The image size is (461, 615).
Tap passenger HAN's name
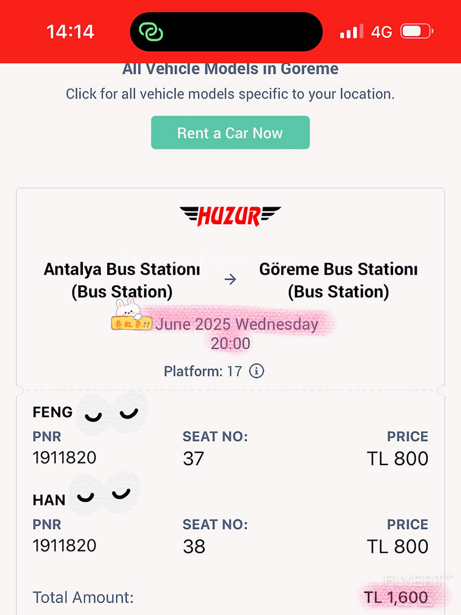coord(49,500)
